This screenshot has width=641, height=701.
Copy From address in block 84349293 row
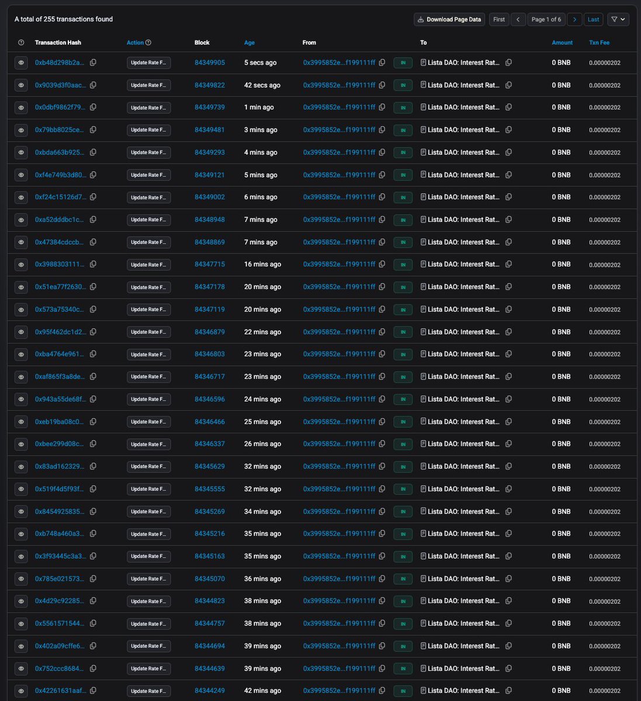(x=382, y=152)
